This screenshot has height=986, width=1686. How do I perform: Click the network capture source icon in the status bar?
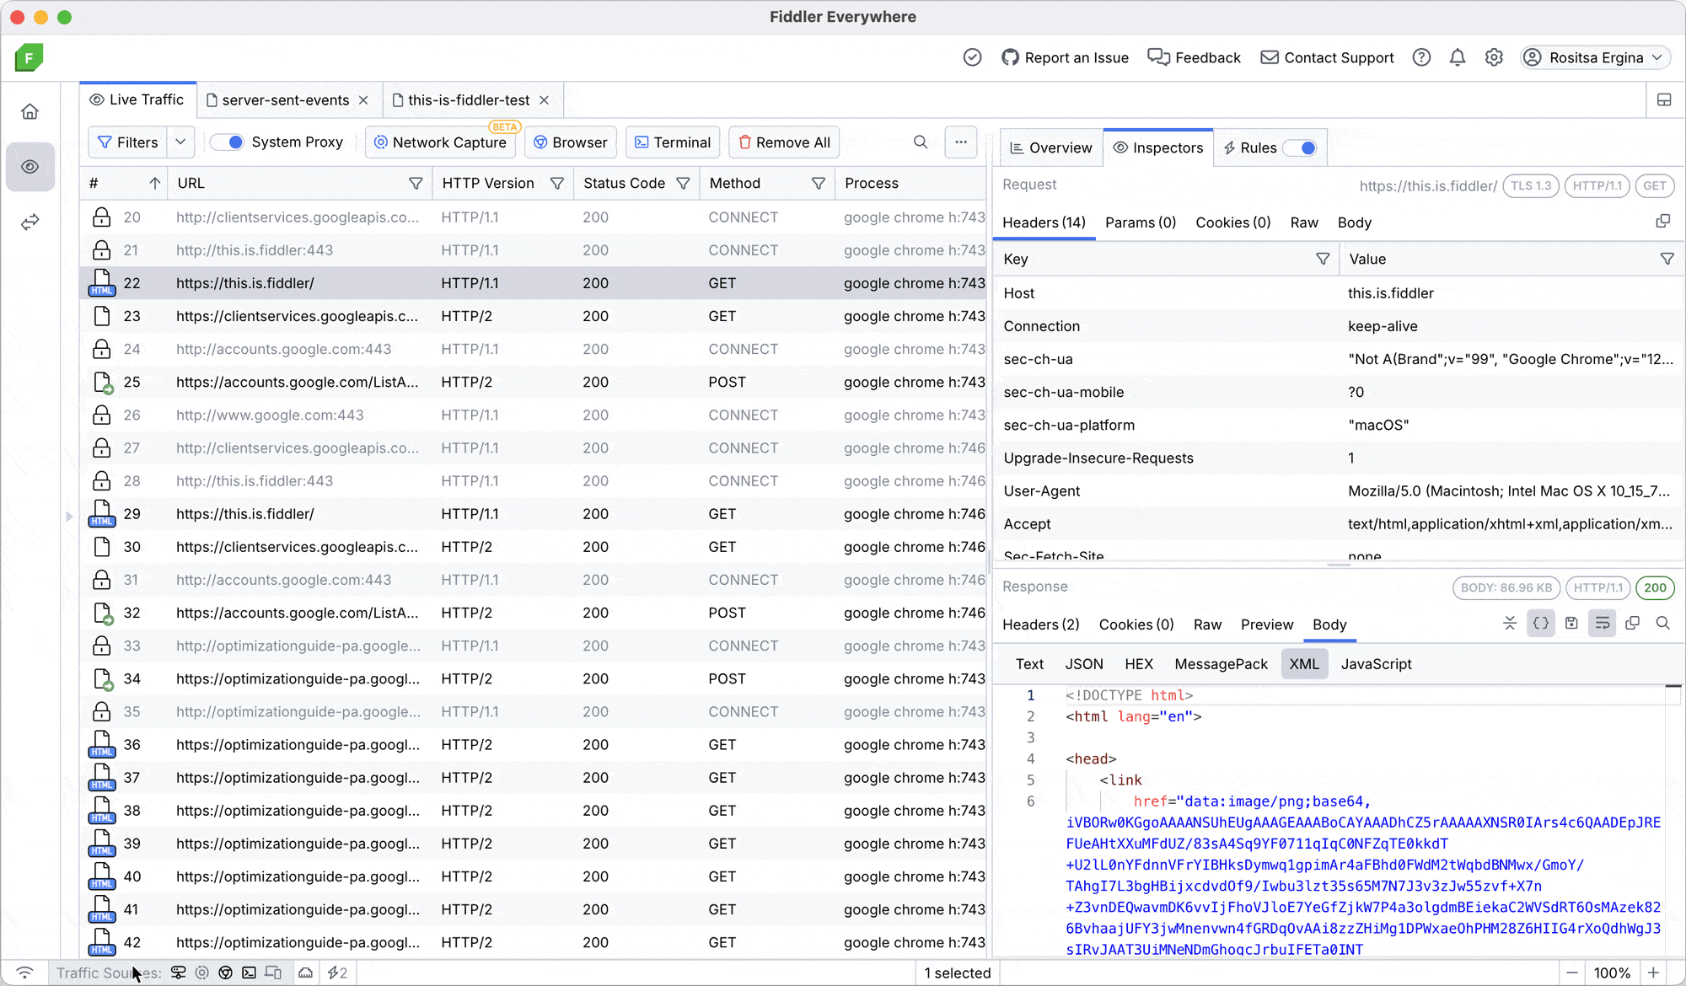coord(202,973)
